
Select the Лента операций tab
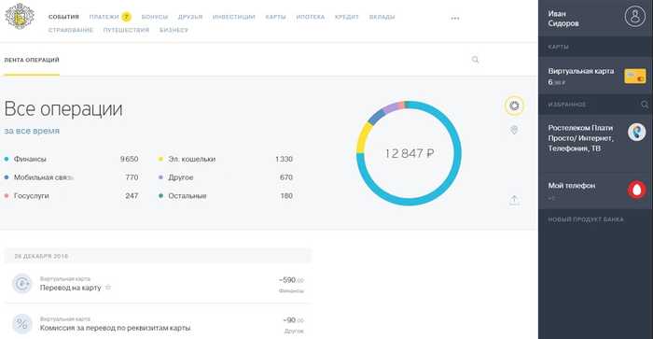pos(32,60)
